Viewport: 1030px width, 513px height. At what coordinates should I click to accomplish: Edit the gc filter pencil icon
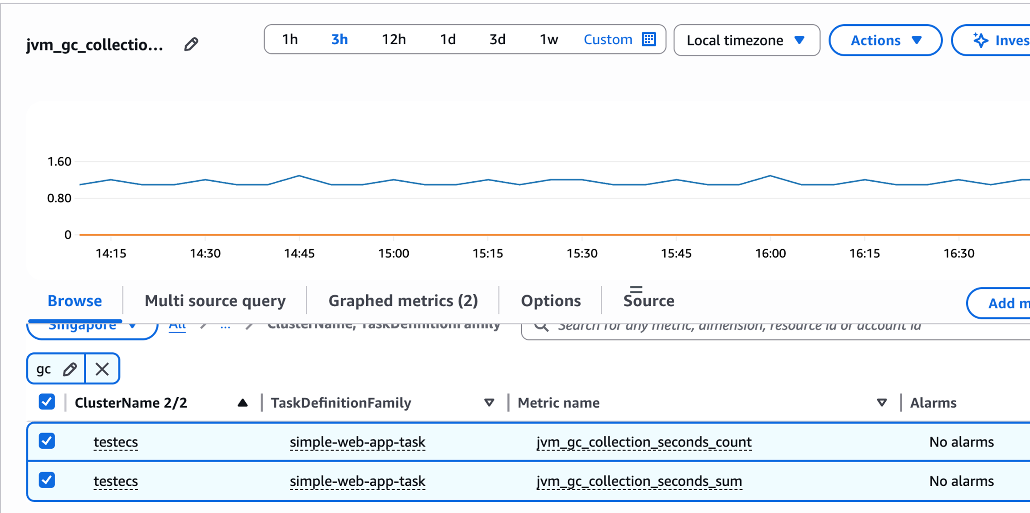(70, 369)
